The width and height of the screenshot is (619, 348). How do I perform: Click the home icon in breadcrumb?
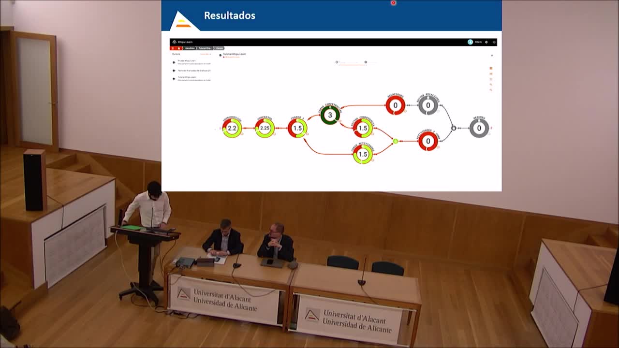(x=178, y=48)
